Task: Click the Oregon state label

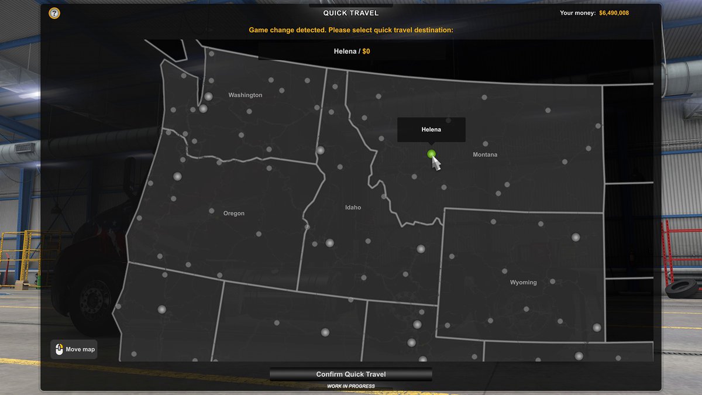Action: (x=234, y=214)
